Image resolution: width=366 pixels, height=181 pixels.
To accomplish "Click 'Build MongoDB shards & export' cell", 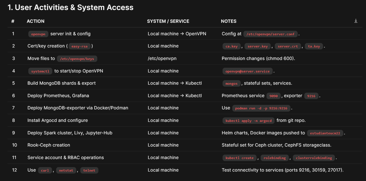I will pyautogui.click(x=62, y=83).
